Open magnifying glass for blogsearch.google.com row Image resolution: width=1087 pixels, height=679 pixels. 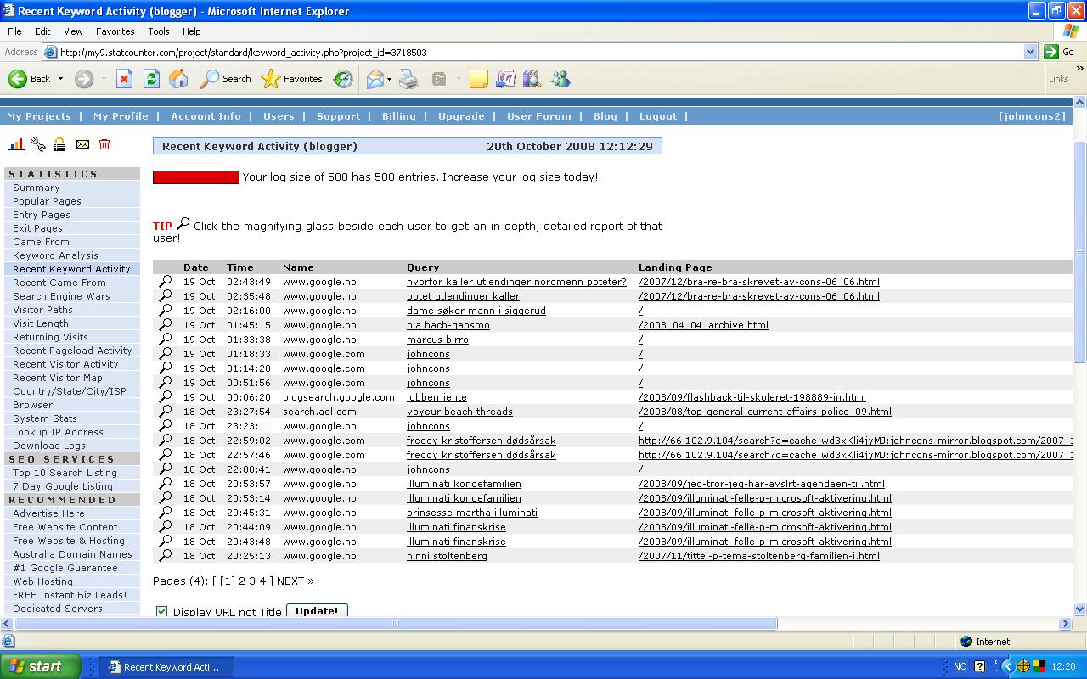(x=166, y=396)
